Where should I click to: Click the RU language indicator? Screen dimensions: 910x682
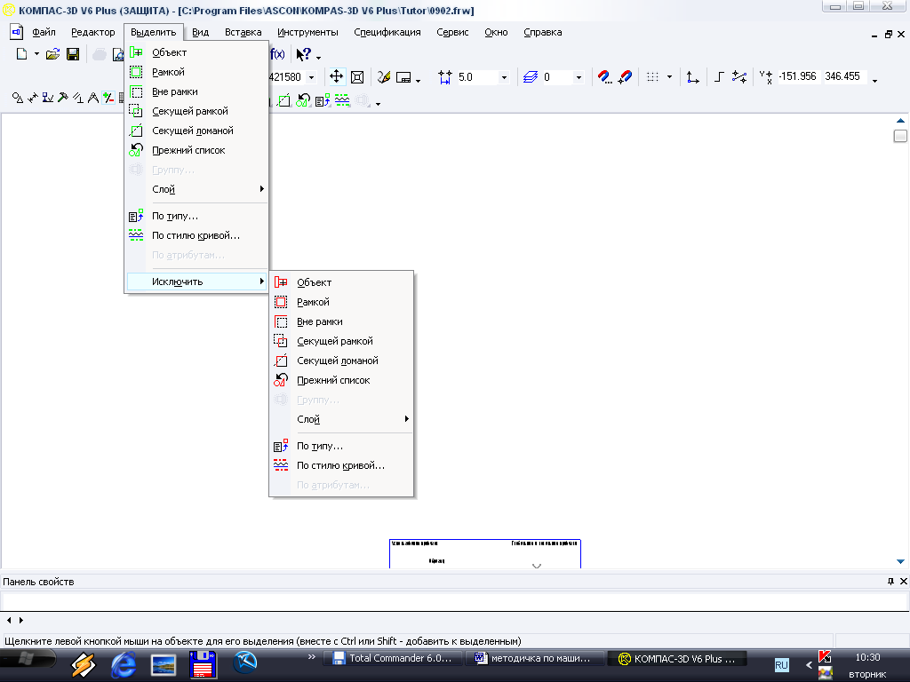pyautogui.click(x=781, y=664)
